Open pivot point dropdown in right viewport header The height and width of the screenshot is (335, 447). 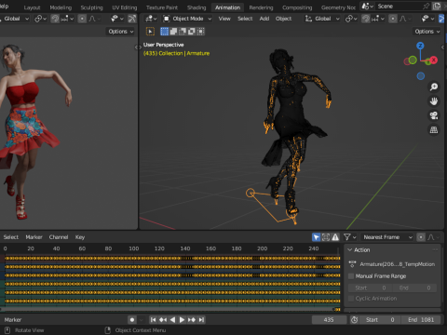(x=350, y=19)
